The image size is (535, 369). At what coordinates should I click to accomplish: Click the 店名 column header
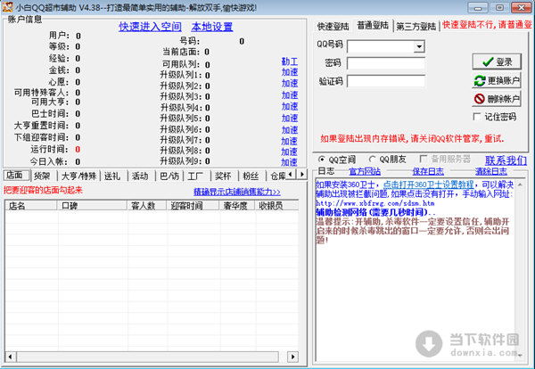click(x=31, y=206)
